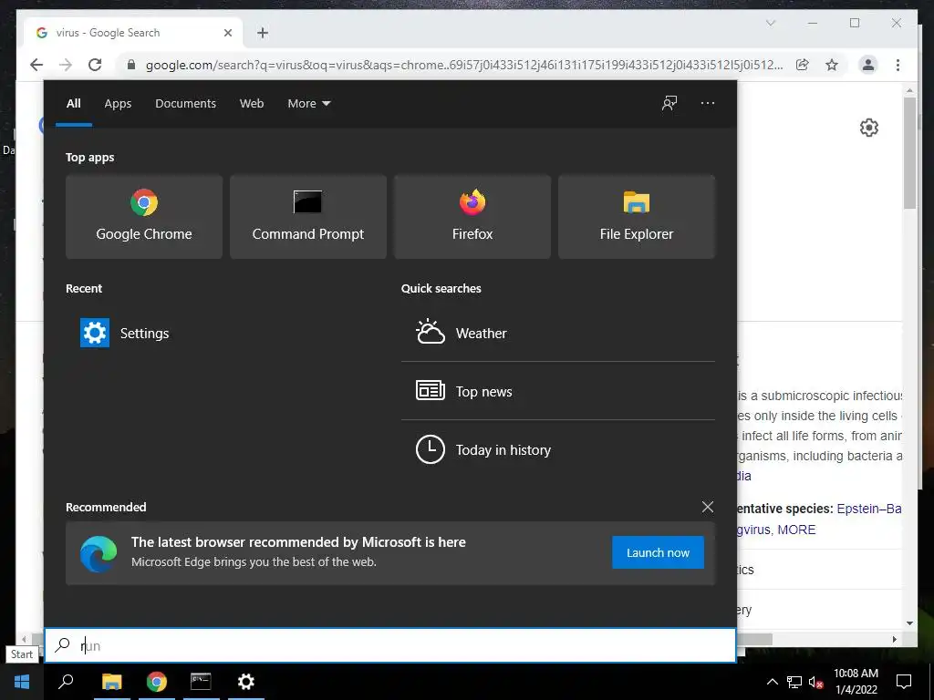
Task: Open Command Prompt from the taskbar
Action: click(x=201, y=682)
